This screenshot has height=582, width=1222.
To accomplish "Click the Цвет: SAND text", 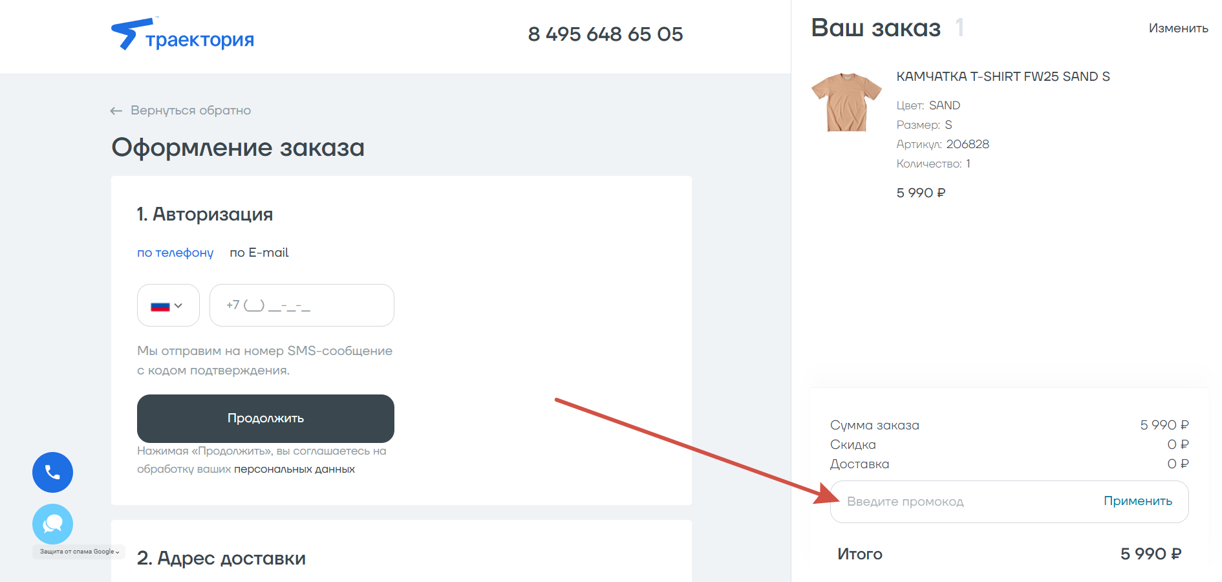I will click(x=928, y=105).
